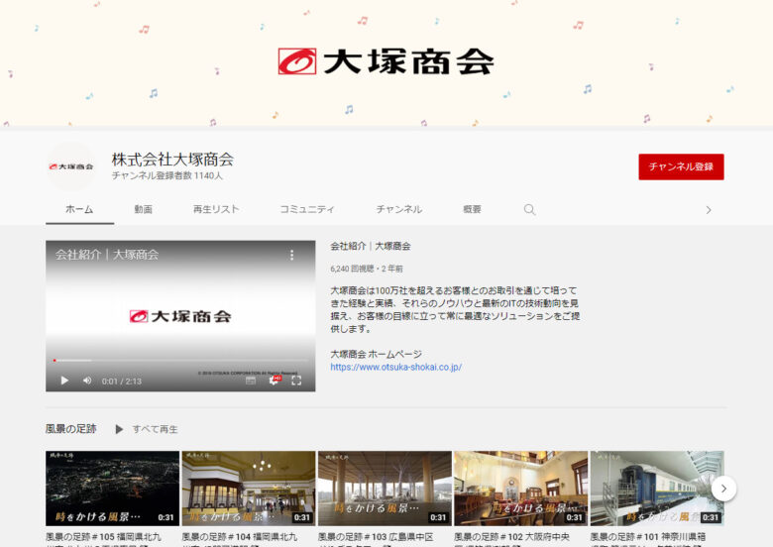This screenshot has width=773, height=547.
Task: Click the 会社紹介｜大塚商会 title overlay in player
Action: [107, 255]
